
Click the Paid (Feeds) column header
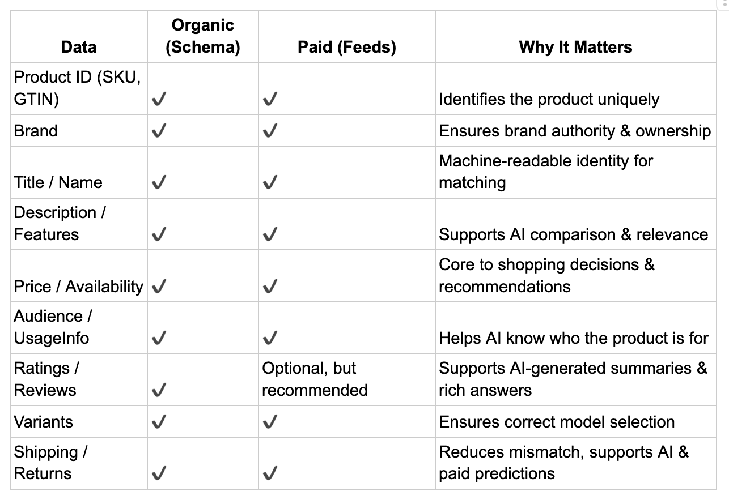pos(347,37)
